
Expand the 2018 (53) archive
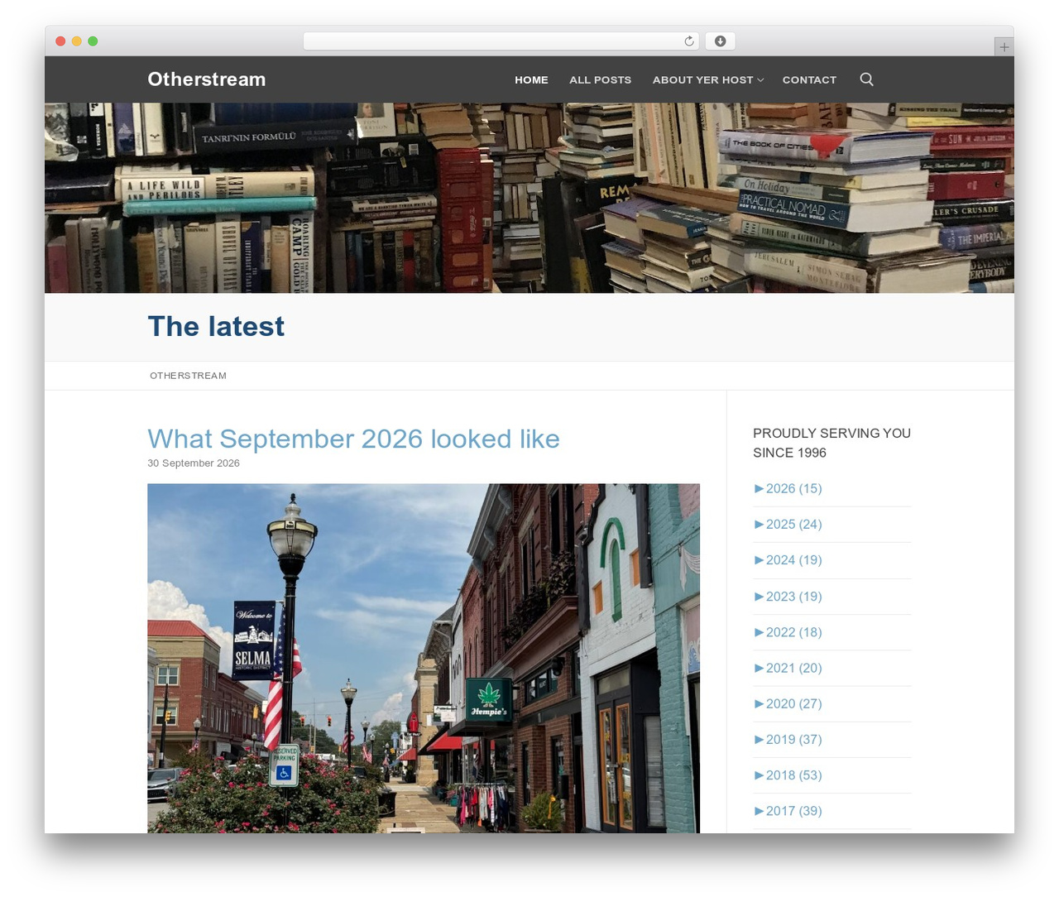(788, 775)
